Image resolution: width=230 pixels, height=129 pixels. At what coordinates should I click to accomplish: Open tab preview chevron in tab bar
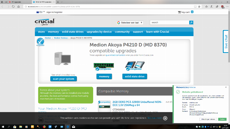(x=62, y=2)
